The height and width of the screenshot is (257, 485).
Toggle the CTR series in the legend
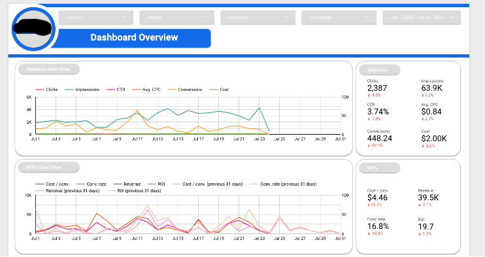point(116,90)
